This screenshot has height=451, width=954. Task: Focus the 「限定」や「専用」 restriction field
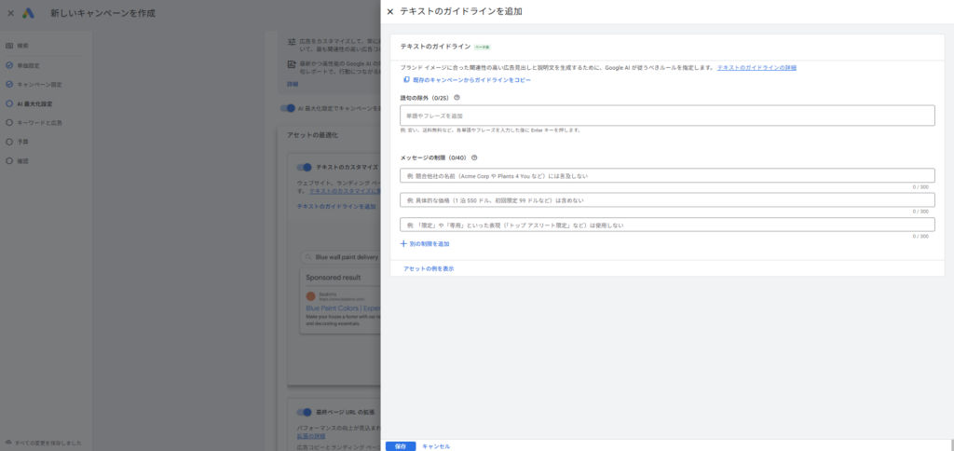(667, 225)
